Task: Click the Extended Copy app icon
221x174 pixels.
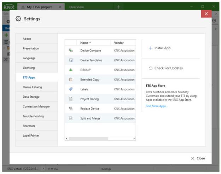Action: click(70, 80)
